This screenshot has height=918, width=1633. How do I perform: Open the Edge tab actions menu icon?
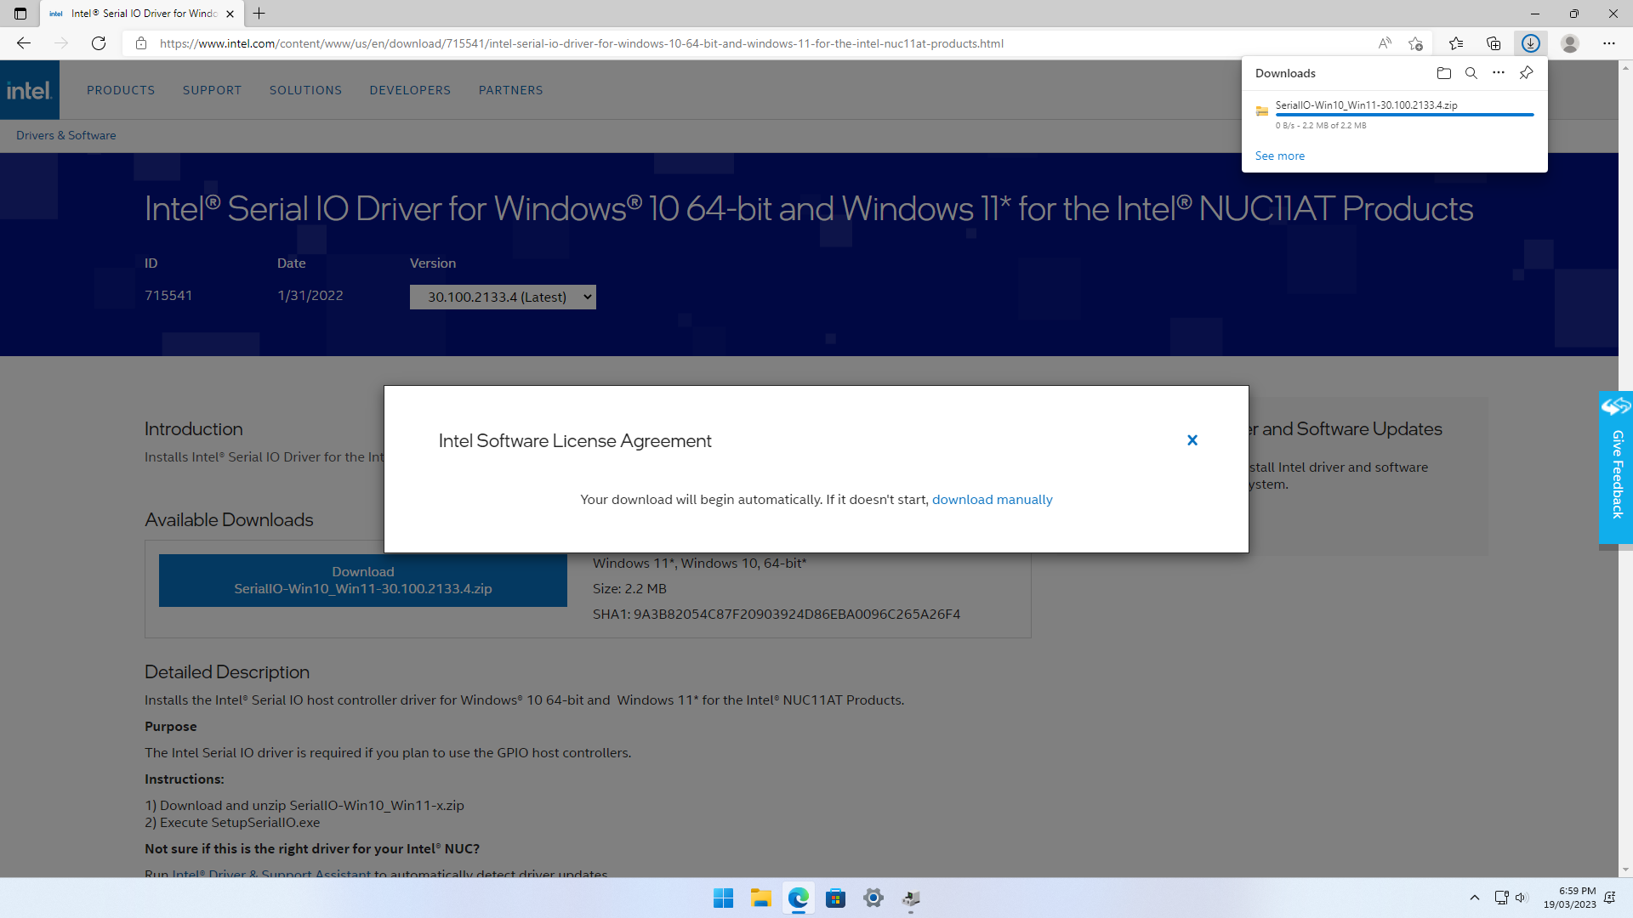[20, 14]
